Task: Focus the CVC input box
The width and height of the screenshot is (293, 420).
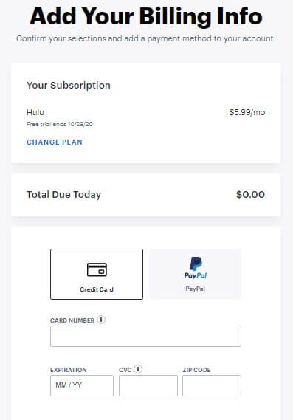Action: click(x=148, y=385)
